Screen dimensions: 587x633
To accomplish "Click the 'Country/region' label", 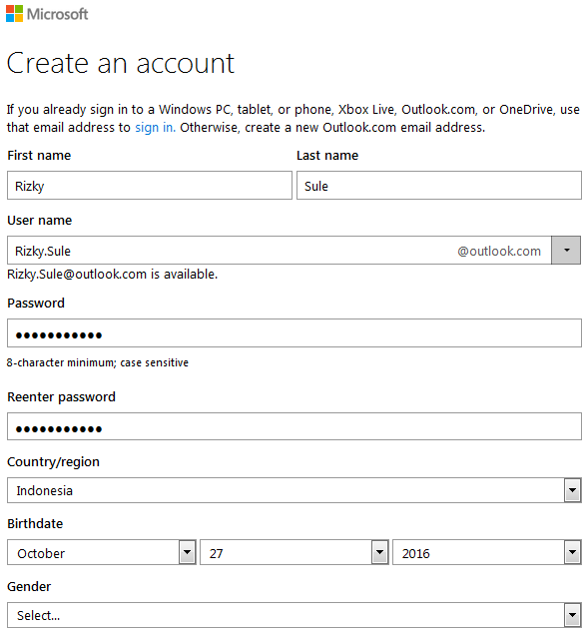I will [x=53, y=462].
